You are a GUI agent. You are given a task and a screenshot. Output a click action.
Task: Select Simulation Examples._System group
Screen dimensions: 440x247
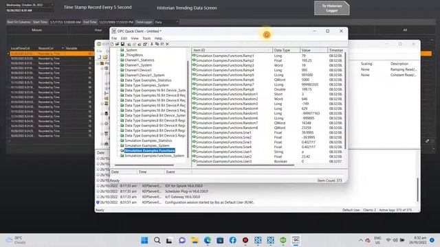point(147,145)
